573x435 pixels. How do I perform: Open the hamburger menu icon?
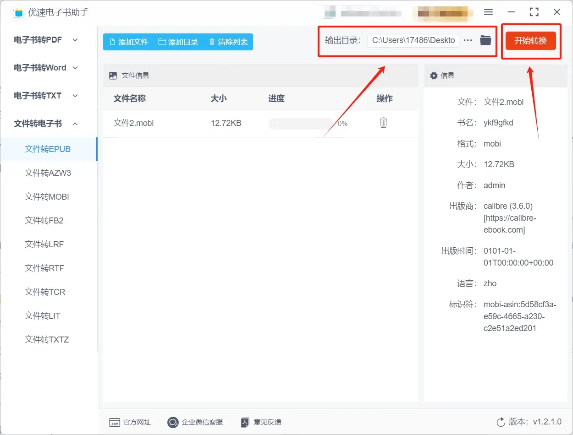(x=488, y=12)
